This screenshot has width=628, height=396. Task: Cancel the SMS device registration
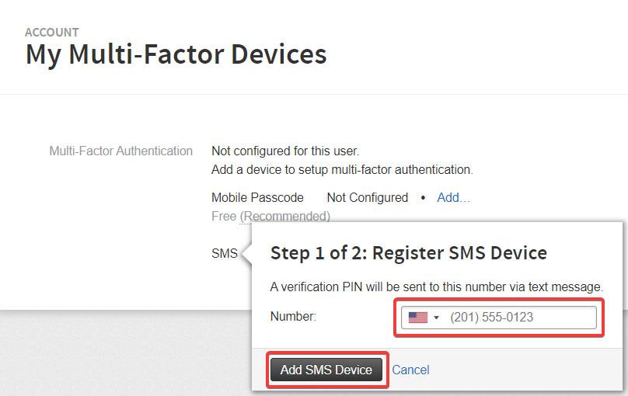[410, 370]
